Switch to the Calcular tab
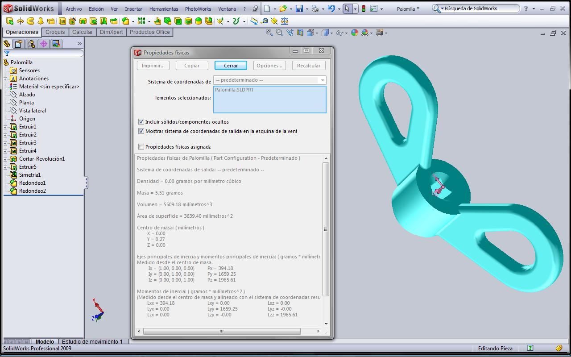The width and height of the screenshot is (571, 357). tap(83, 32)
